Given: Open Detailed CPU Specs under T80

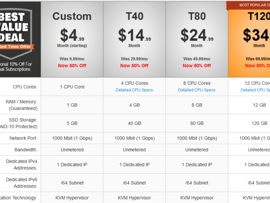Looking at the screenshot, I should click(197, 90).
